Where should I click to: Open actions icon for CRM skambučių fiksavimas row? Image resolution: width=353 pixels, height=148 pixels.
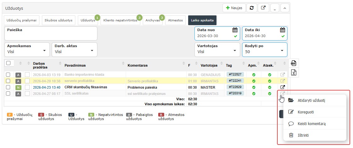(282, 87)
